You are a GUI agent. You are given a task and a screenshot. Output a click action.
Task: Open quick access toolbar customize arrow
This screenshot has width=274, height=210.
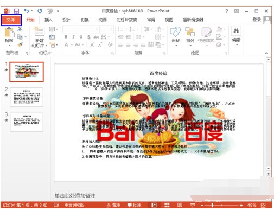click(58, 11)
